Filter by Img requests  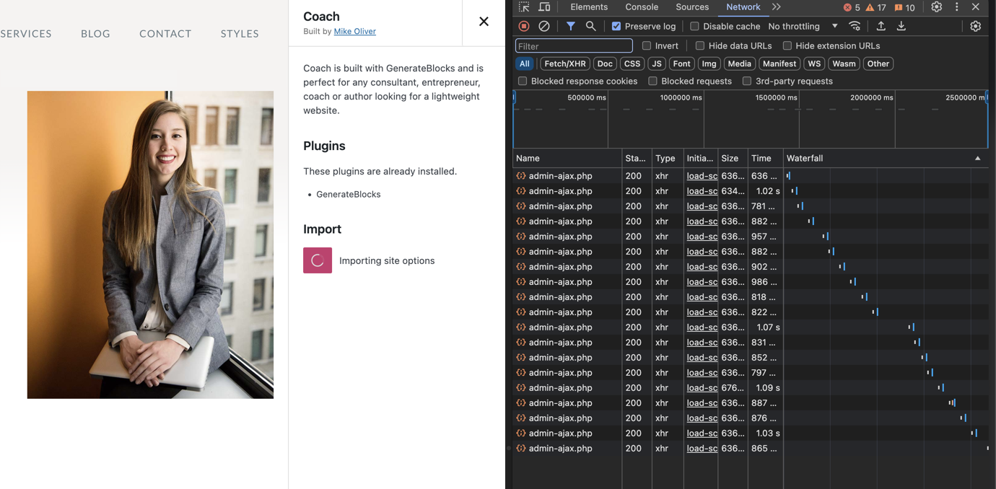click(x=709, y=63)
